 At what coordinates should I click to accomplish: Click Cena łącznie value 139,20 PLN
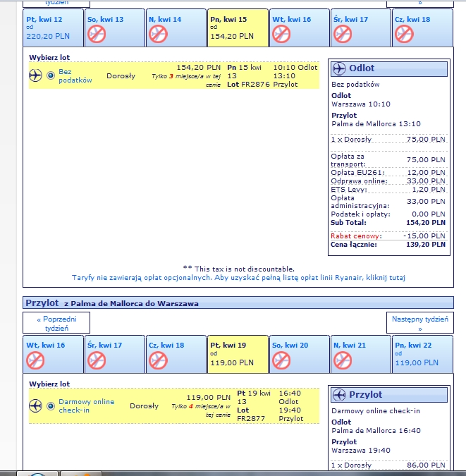[x=426, y=245]
